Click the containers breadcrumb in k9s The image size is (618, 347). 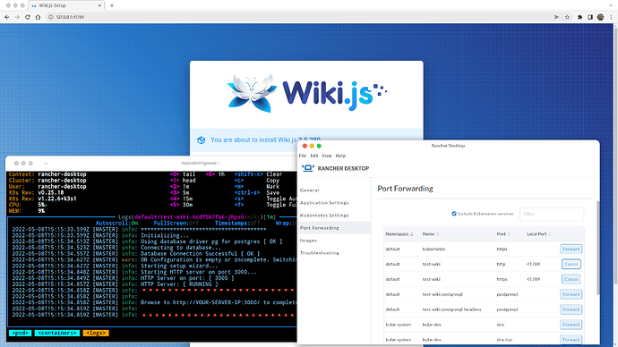pyautogui.click(x=57, y=334)
